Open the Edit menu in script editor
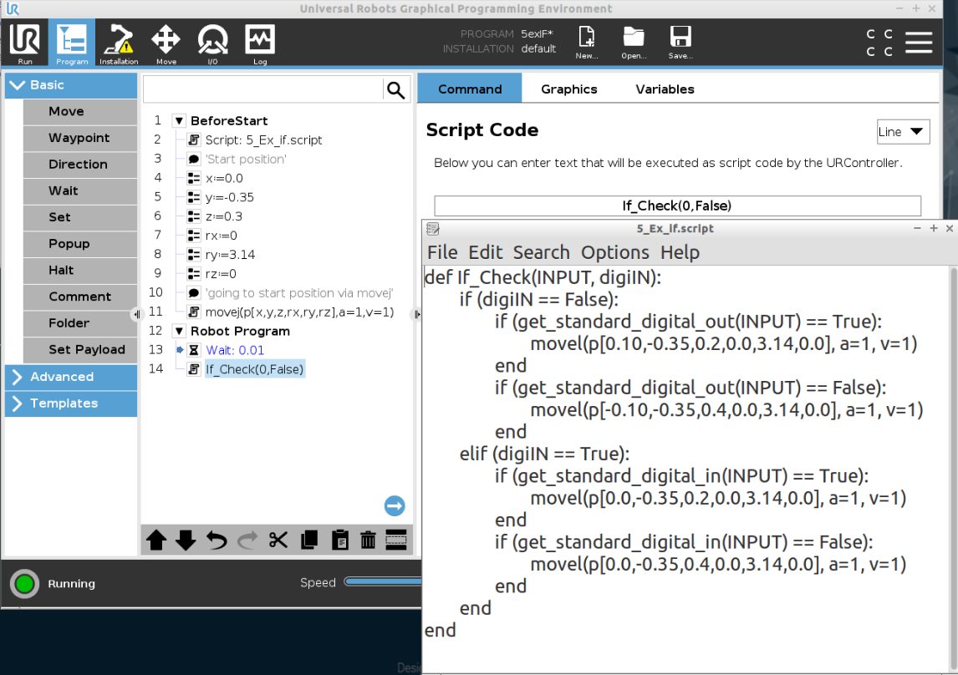This screenshot has height=675, width=958. tap(485, 252)
